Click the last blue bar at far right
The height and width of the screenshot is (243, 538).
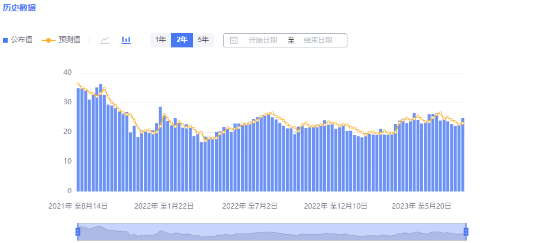coord(463,155)
